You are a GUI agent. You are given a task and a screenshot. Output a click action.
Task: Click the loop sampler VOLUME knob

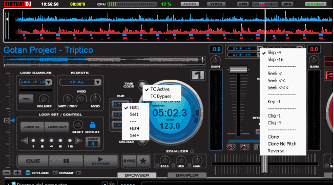(x=44, y=99)
